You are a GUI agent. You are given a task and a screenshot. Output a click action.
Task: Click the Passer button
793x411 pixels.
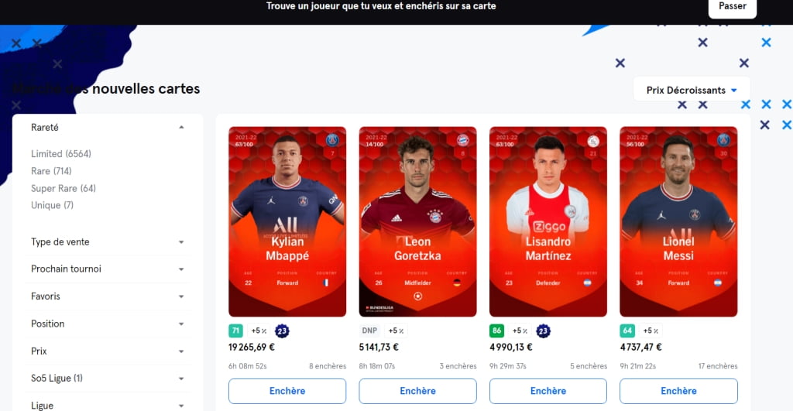733,7
